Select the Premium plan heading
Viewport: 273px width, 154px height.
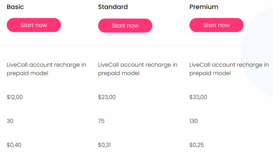click(x=204, y=7)
